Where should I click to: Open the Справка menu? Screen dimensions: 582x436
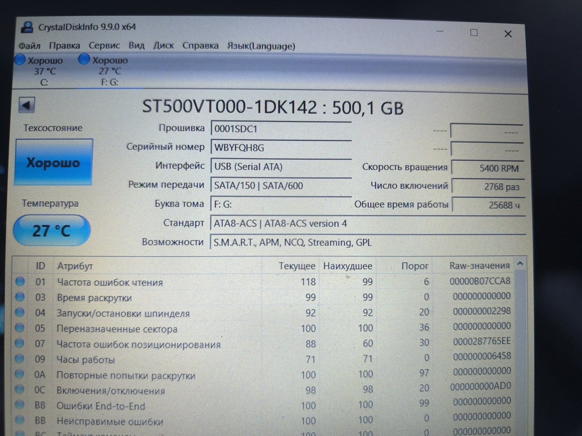(200, 46)
